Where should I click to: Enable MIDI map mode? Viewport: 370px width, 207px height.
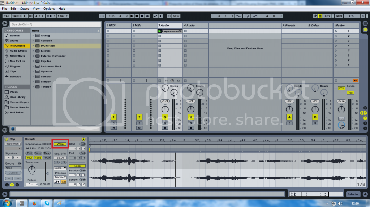click(339, 16)
